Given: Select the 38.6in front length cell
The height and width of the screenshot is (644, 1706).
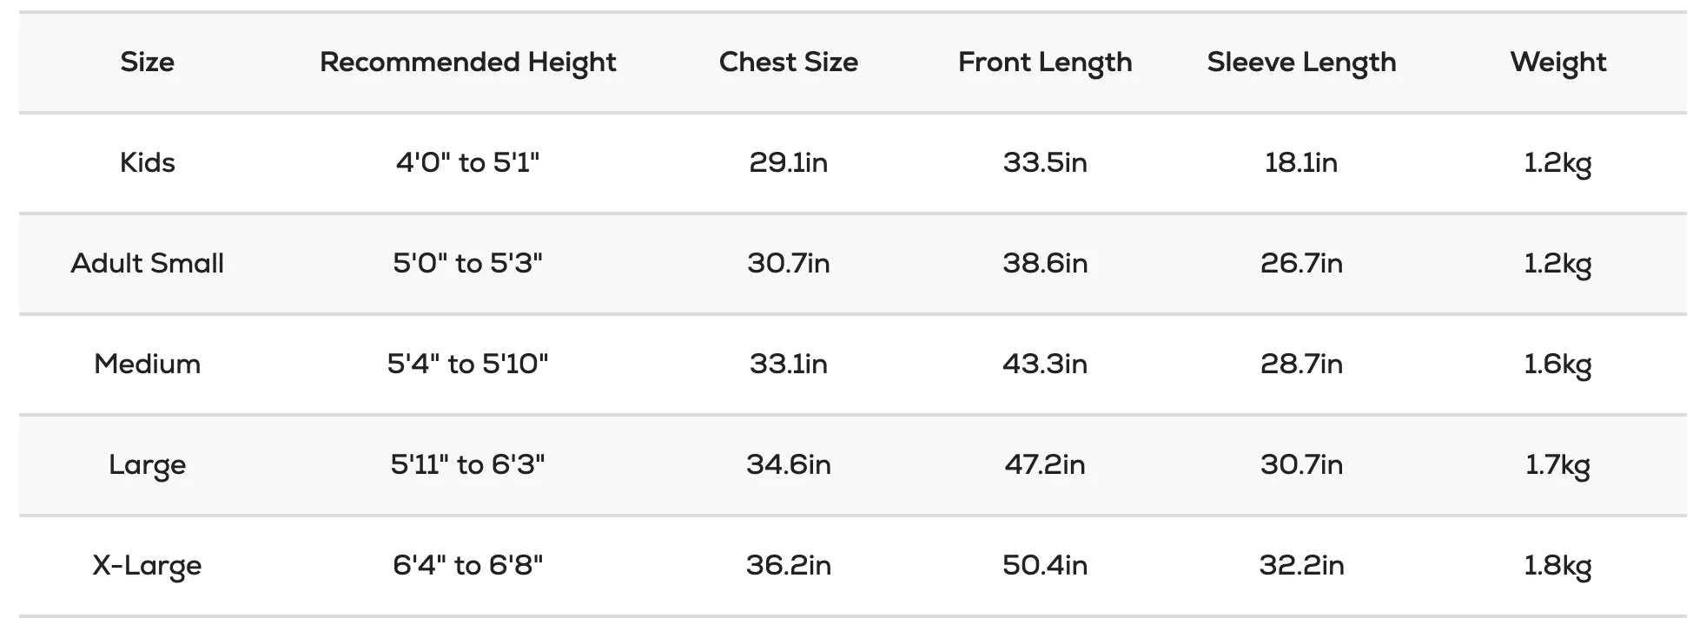Looking at the screenshot, I should point(1045,263).
